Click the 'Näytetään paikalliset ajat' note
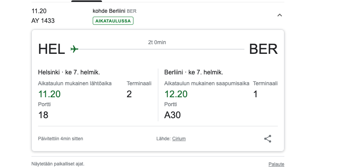 (x=58, y=164)
